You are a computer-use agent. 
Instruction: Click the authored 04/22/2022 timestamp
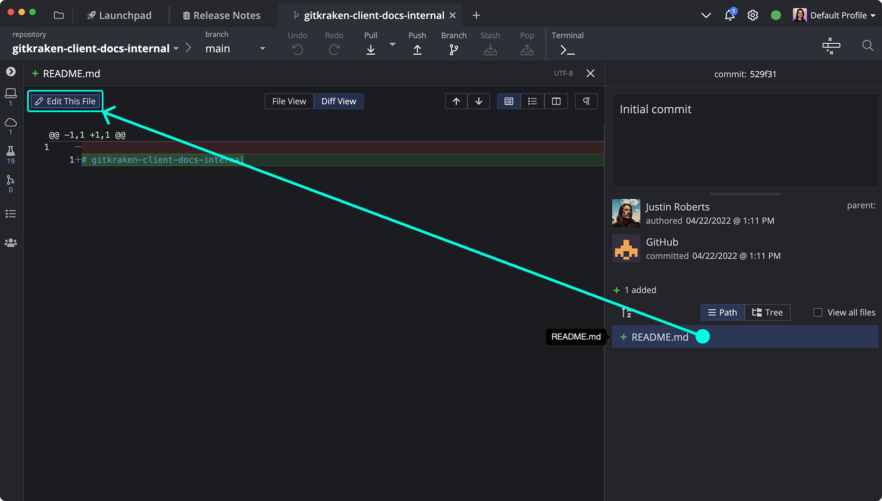[730, 221]
